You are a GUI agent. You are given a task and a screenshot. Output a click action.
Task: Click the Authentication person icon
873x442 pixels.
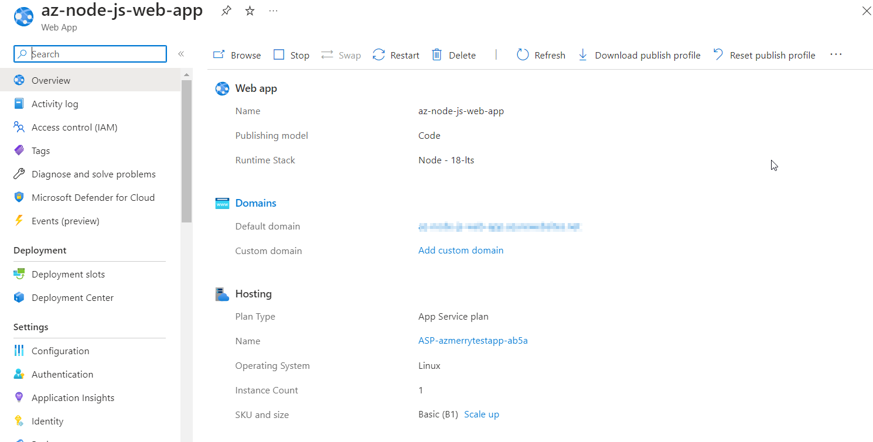19,374
